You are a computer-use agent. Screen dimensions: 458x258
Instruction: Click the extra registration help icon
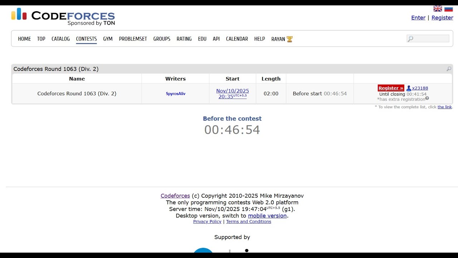click(x=427, y=98)
